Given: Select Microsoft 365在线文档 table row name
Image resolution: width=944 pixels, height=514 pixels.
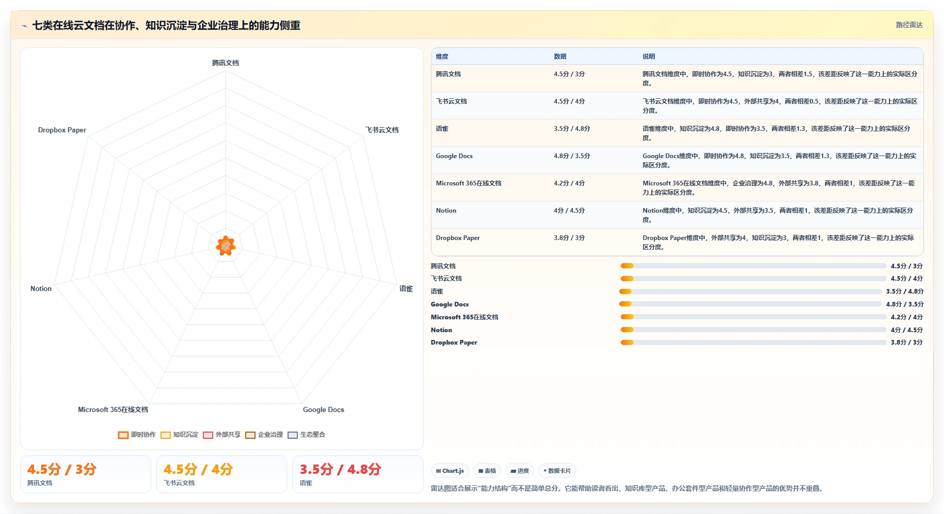Looking at the screenshot, I should [x=469, y=183].
